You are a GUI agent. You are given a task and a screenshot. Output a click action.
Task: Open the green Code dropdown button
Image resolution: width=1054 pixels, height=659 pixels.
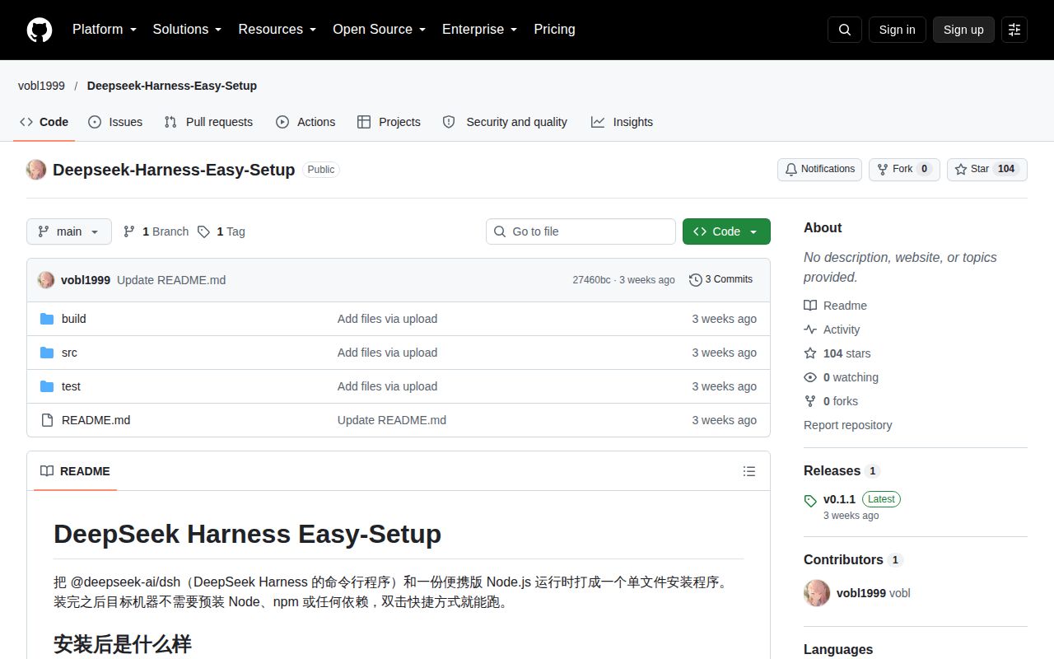[726, 231]
